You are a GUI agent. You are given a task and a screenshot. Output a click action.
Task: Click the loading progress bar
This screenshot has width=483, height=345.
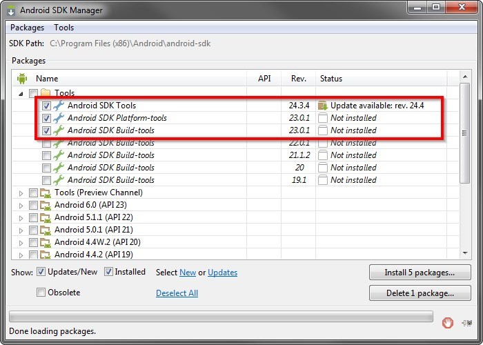tap(221, 316)
